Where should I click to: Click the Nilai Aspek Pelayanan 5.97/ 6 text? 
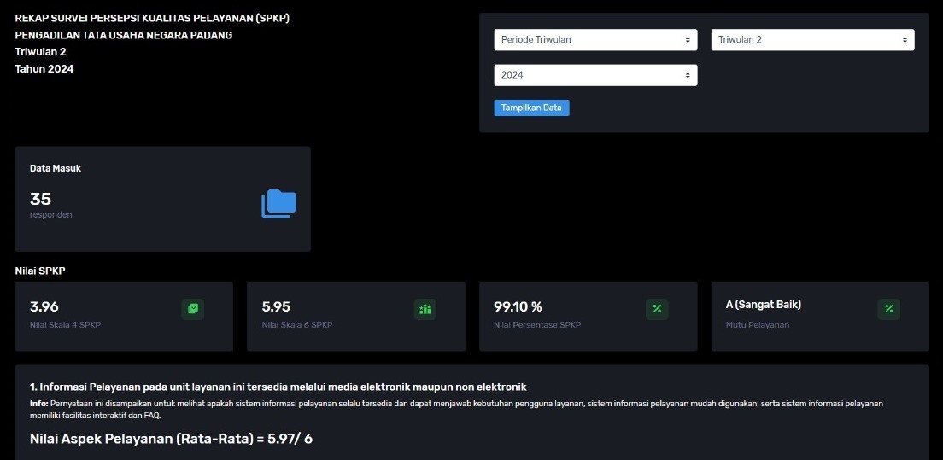(171, 439)
